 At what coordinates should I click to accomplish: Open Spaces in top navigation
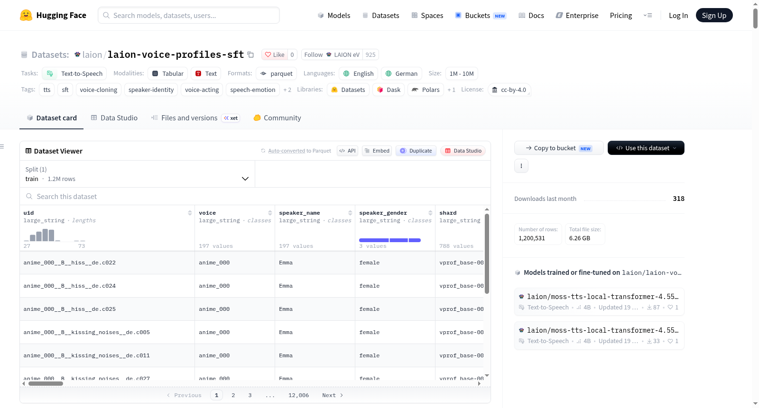[x=427, y=15]
